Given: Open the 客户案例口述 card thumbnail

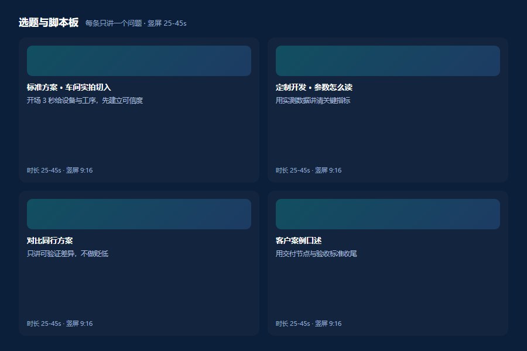Looking at the screenshot, I should (388, 214).
